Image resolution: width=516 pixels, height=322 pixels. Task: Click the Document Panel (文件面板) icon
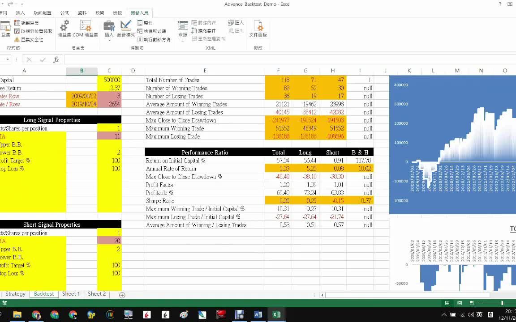[258, 28]
